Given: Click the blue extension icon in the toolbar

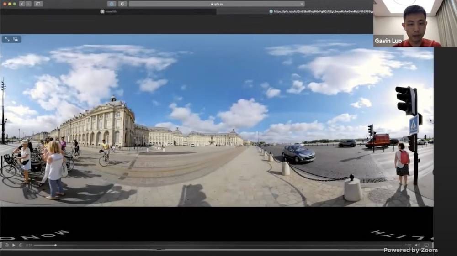Looking at the screenshot, I should tap(112, 4).
